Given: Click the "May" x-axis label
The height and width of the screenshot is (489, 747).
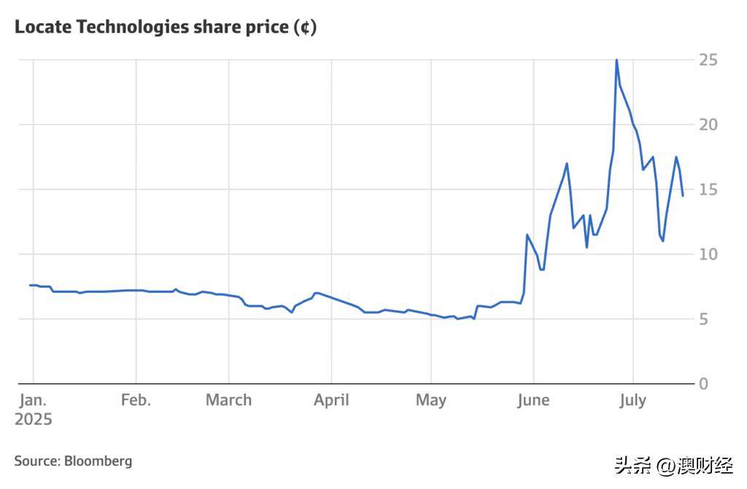Looking at the screenshot, I should tap(430, 400).
